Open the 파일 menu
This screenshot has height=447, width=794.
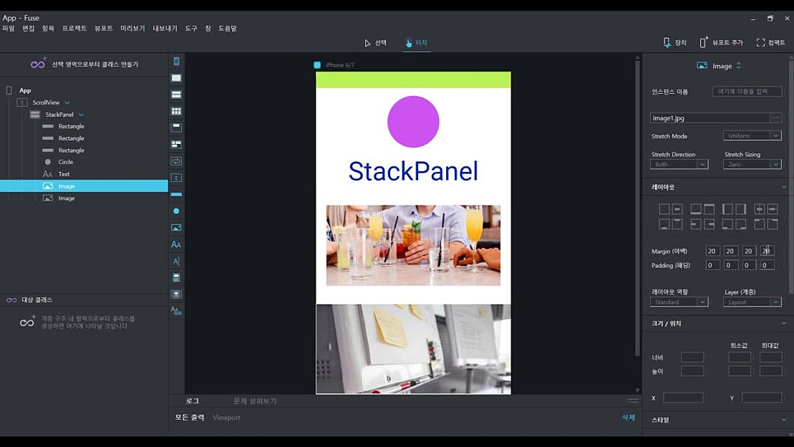pos(10,28)
